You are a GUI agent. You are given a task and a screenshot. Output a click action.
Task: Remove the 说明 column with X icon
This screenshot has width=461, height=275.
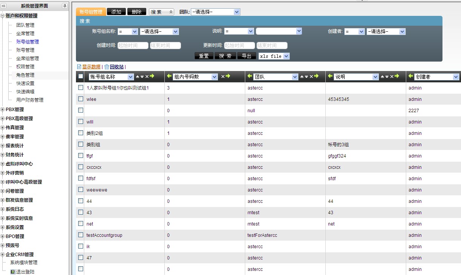point(392,77)
